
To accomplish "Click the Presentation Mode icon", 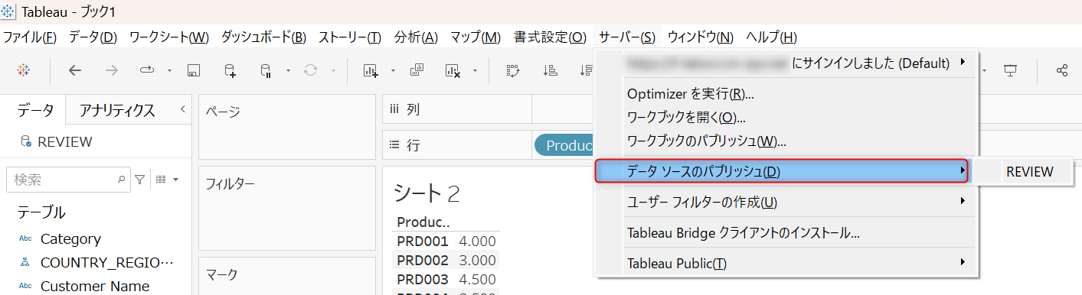I will coord(1011,70).
